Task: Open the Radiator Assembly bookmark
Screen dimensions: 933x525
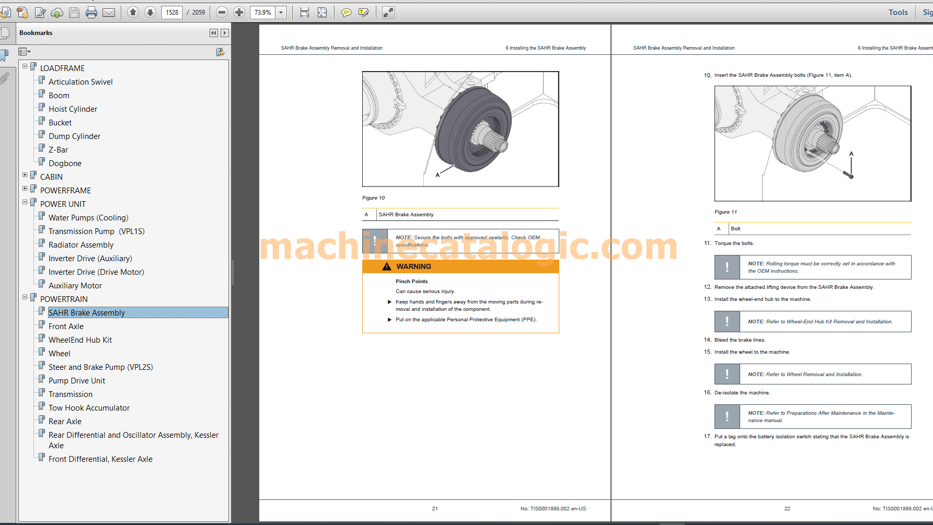Action: (81, 245)
